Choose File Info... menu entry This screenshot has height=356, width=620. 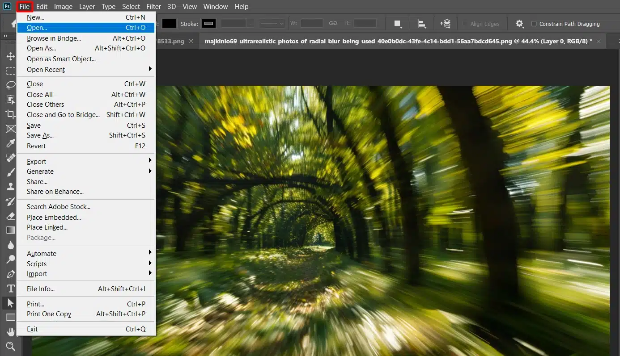pos(86,289)
